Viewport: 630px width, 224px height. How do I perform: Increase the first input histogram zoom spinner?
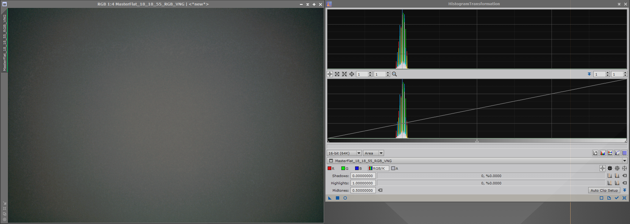tap(370, 73)
